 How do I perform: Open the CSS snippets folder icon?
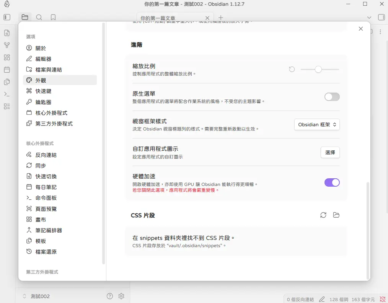[x=336, y=215]
